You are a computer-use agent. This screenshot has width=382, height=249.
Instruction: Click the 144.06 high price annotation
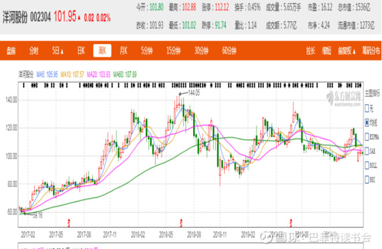click(194, 92)
